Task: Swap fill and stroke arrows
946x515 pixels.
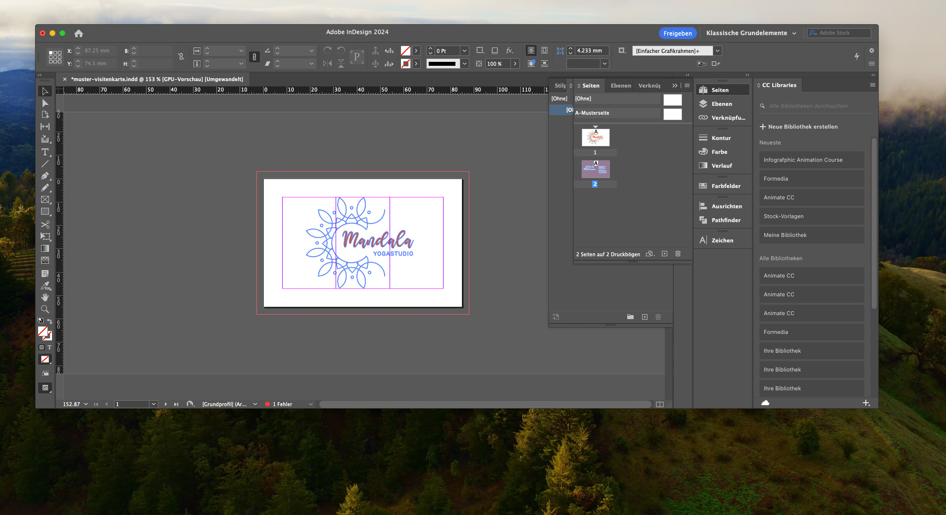Action: (x=50, y=321)
